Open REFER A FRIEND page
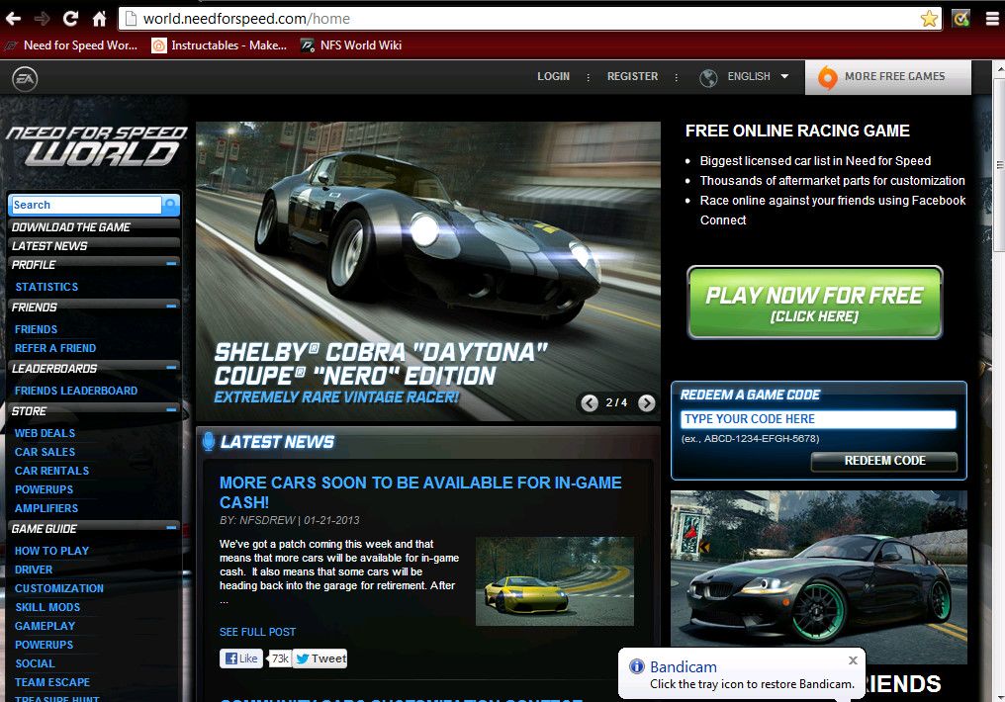The image size is (1005, 702). [x=55, y=348]
